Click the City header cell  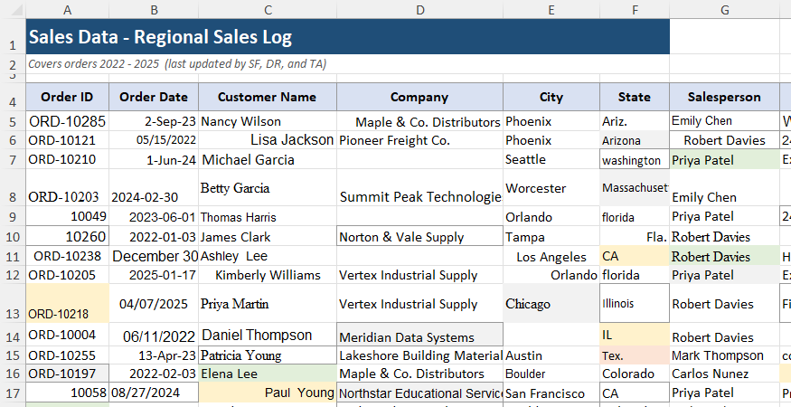tap(551, 97)
